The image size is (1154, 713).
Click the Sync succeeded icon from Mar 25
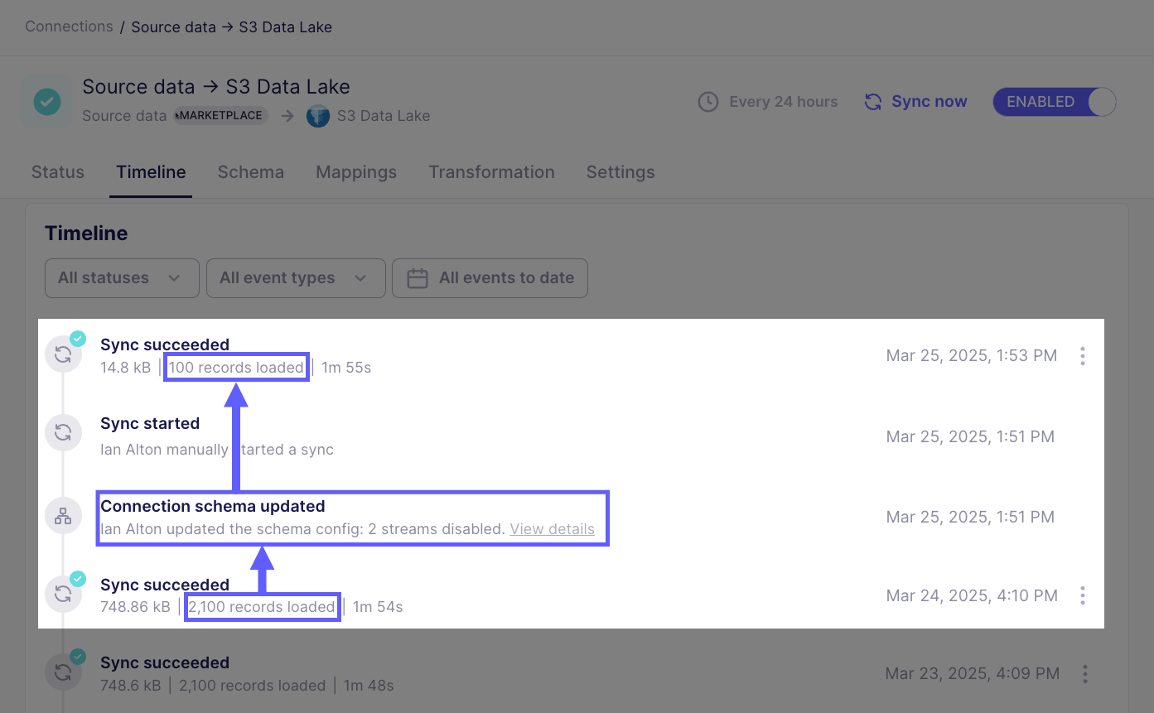click(63, 354)
